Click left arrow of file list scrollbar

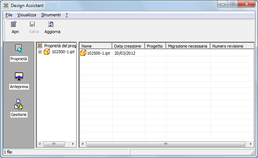click(x=83, y=144)
